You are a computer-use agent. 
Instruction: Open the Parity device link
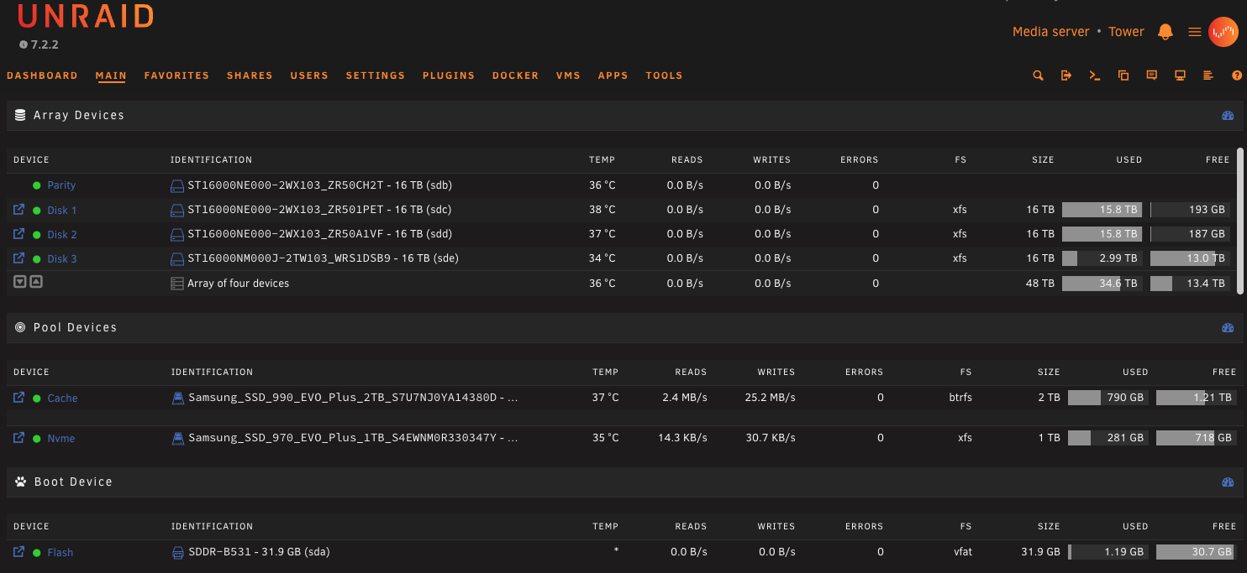coord(61,185)
